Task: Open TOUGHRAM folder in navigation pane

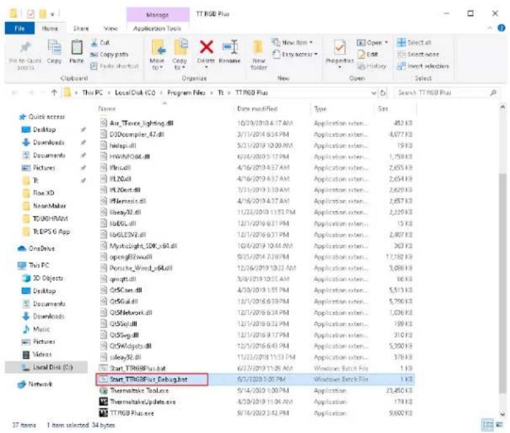Action: point(50,218)
